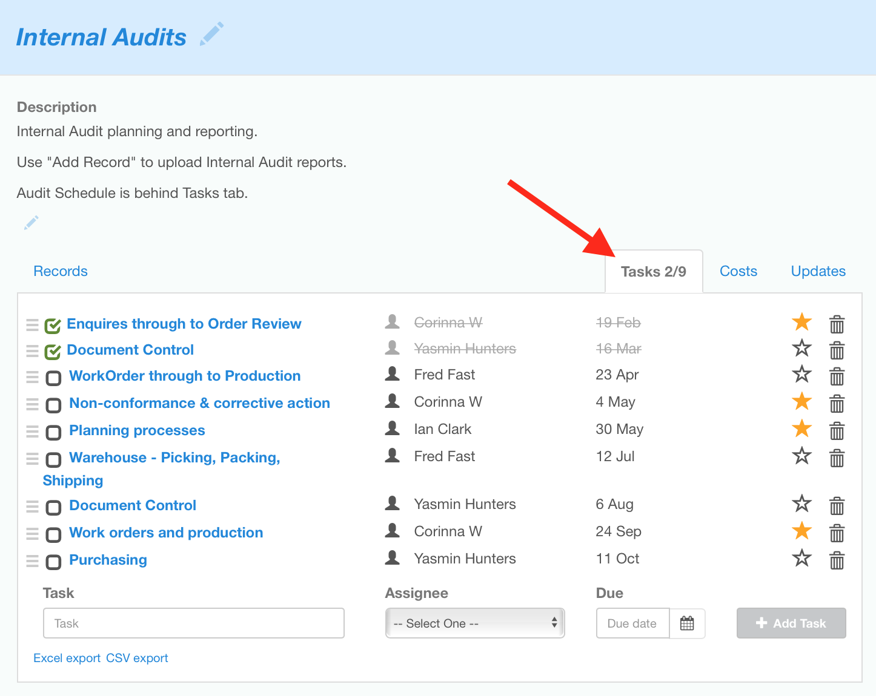
Task: Delete the Document Control task due 6 Aug
Action: [837, 505]
